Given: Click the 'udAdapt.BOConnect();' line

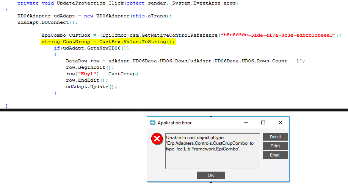Looking at the screenshot, I should pyautogui.click(x=47, y=22).
